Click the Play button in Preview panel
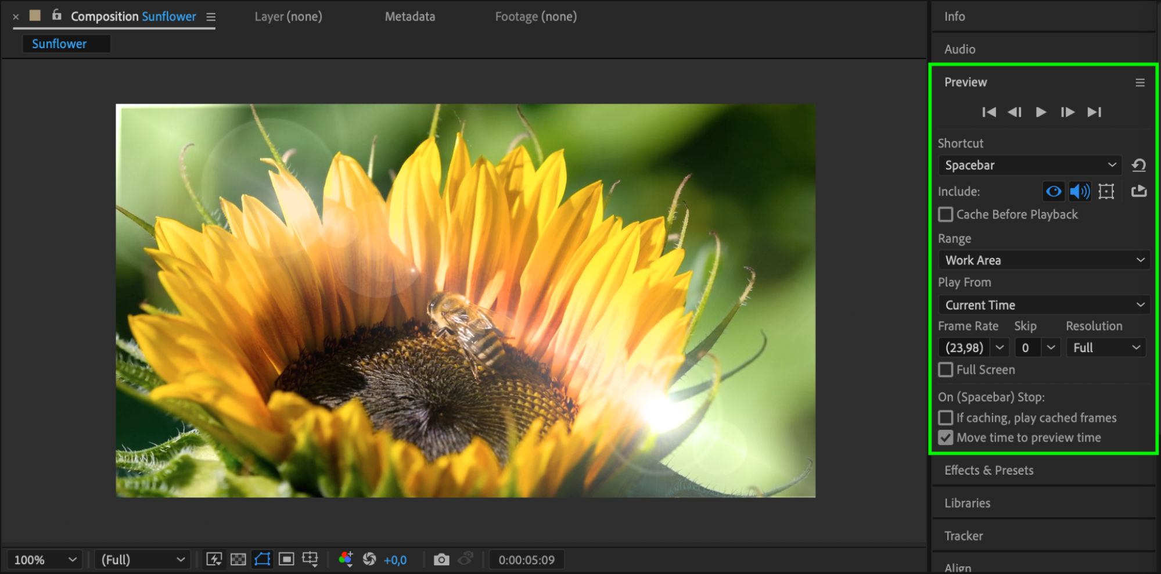This screenshot has height=574, width=1161. click(x=1041, y=112)
